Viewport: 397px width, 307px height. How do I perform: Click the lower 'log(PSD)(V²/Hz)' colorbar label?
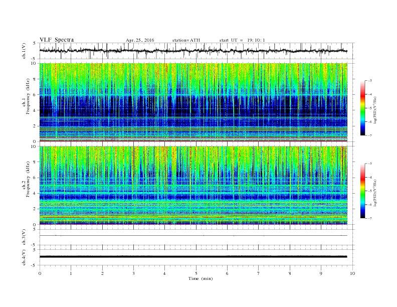375,193
